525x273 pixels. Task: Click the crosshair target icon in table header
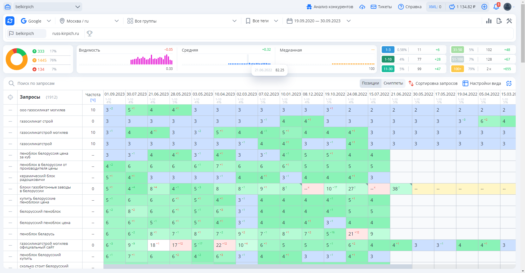point(10,97)
